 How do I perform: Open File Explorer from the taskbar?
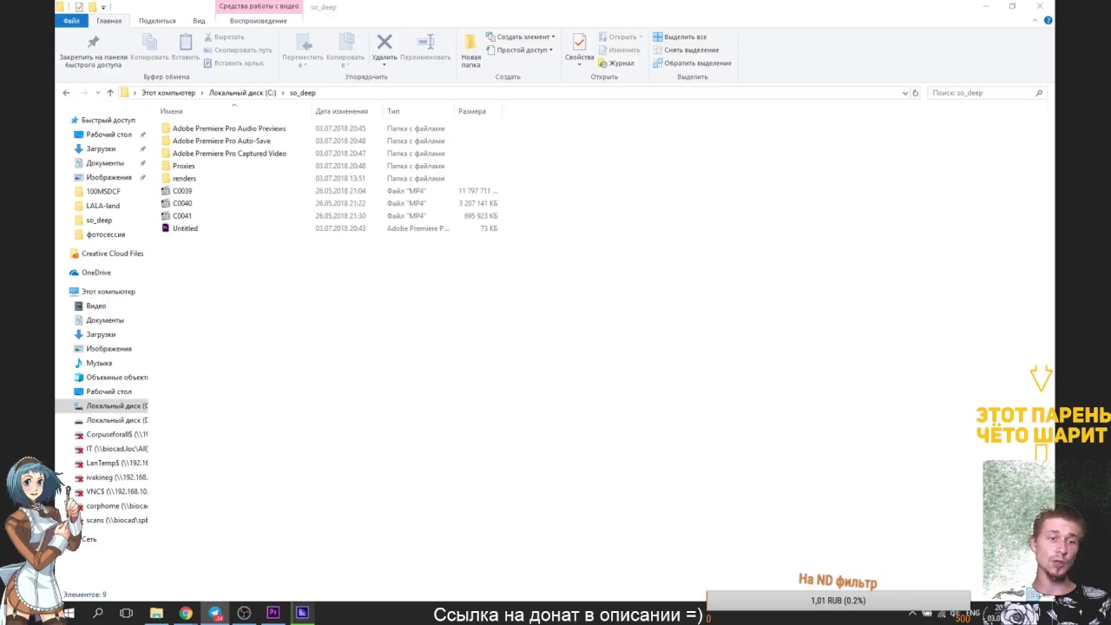pyautogui.click(x=156, y=614)
